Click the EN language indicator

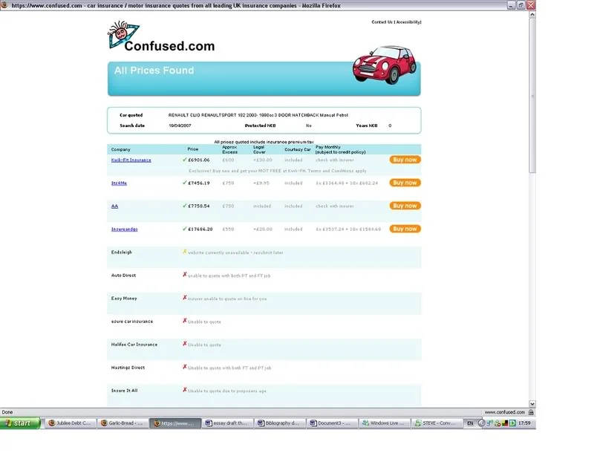(470, 423)
